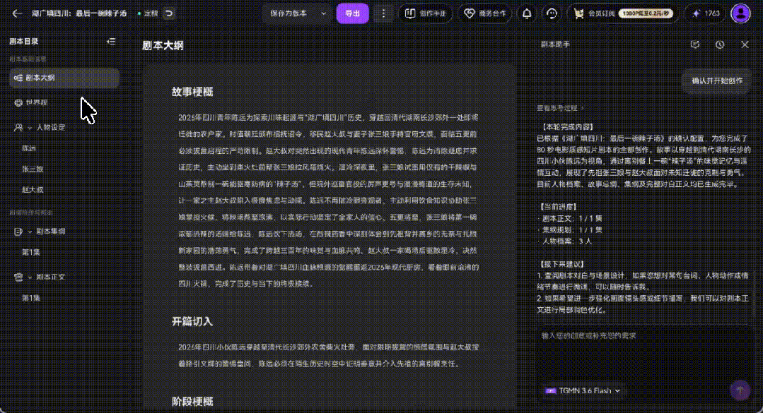This screenshot has width=763, height=413.
Task: Open notifications bell
Action: pos(527,13)
